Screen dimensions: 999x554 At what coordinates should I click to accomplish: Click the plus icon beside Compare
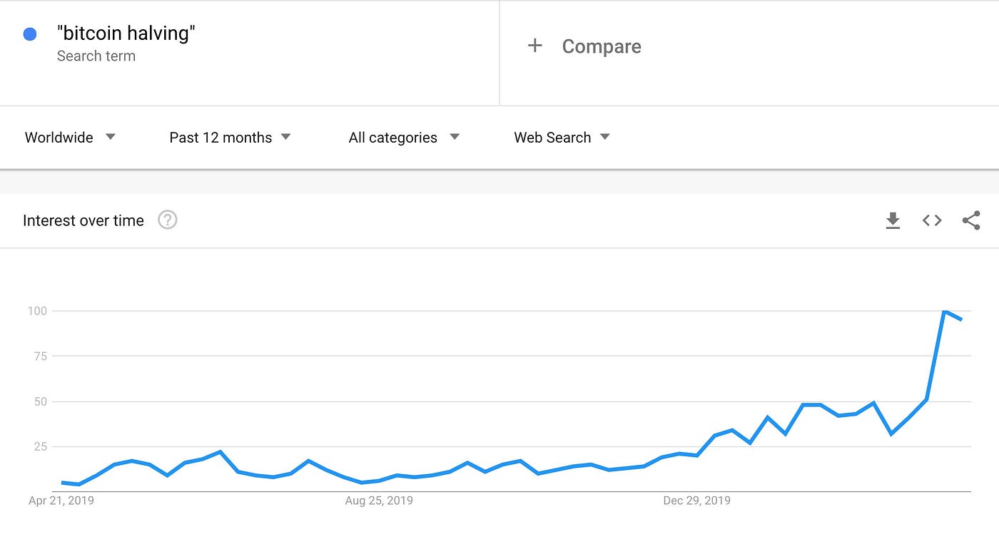click(534, 46)
